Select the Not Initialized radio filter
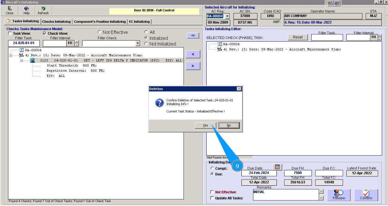 [146, 44]
